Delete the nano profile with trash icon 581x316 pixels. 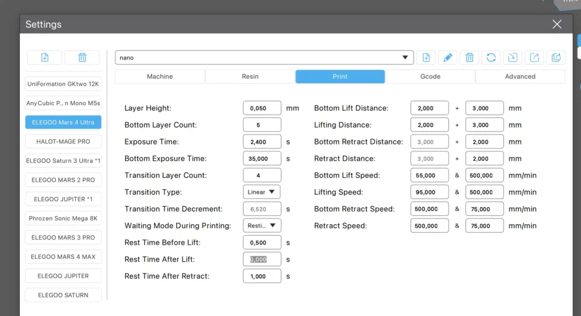(469, 57)
